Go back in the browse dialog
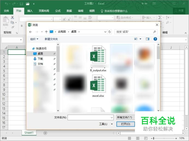 pos(31,32)
